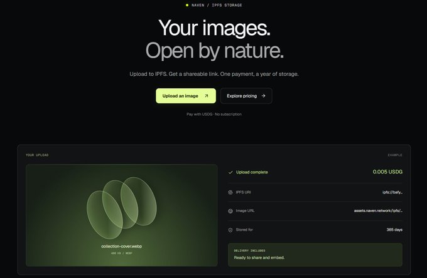The width and height of the screenshot is (427, 278).
Task: Click the Stored for shield icon
Action: (x=230, y=230)
